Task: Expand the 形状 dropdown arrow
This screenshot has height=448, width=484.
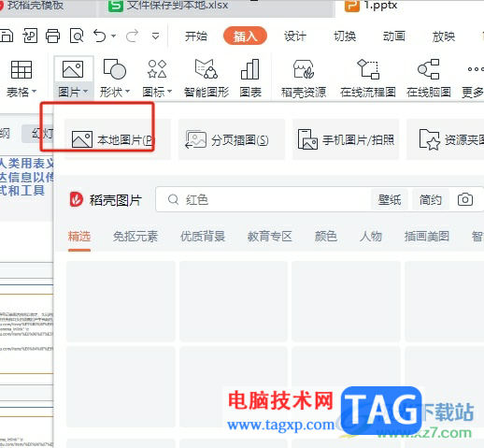Action: tap(127, 92)
